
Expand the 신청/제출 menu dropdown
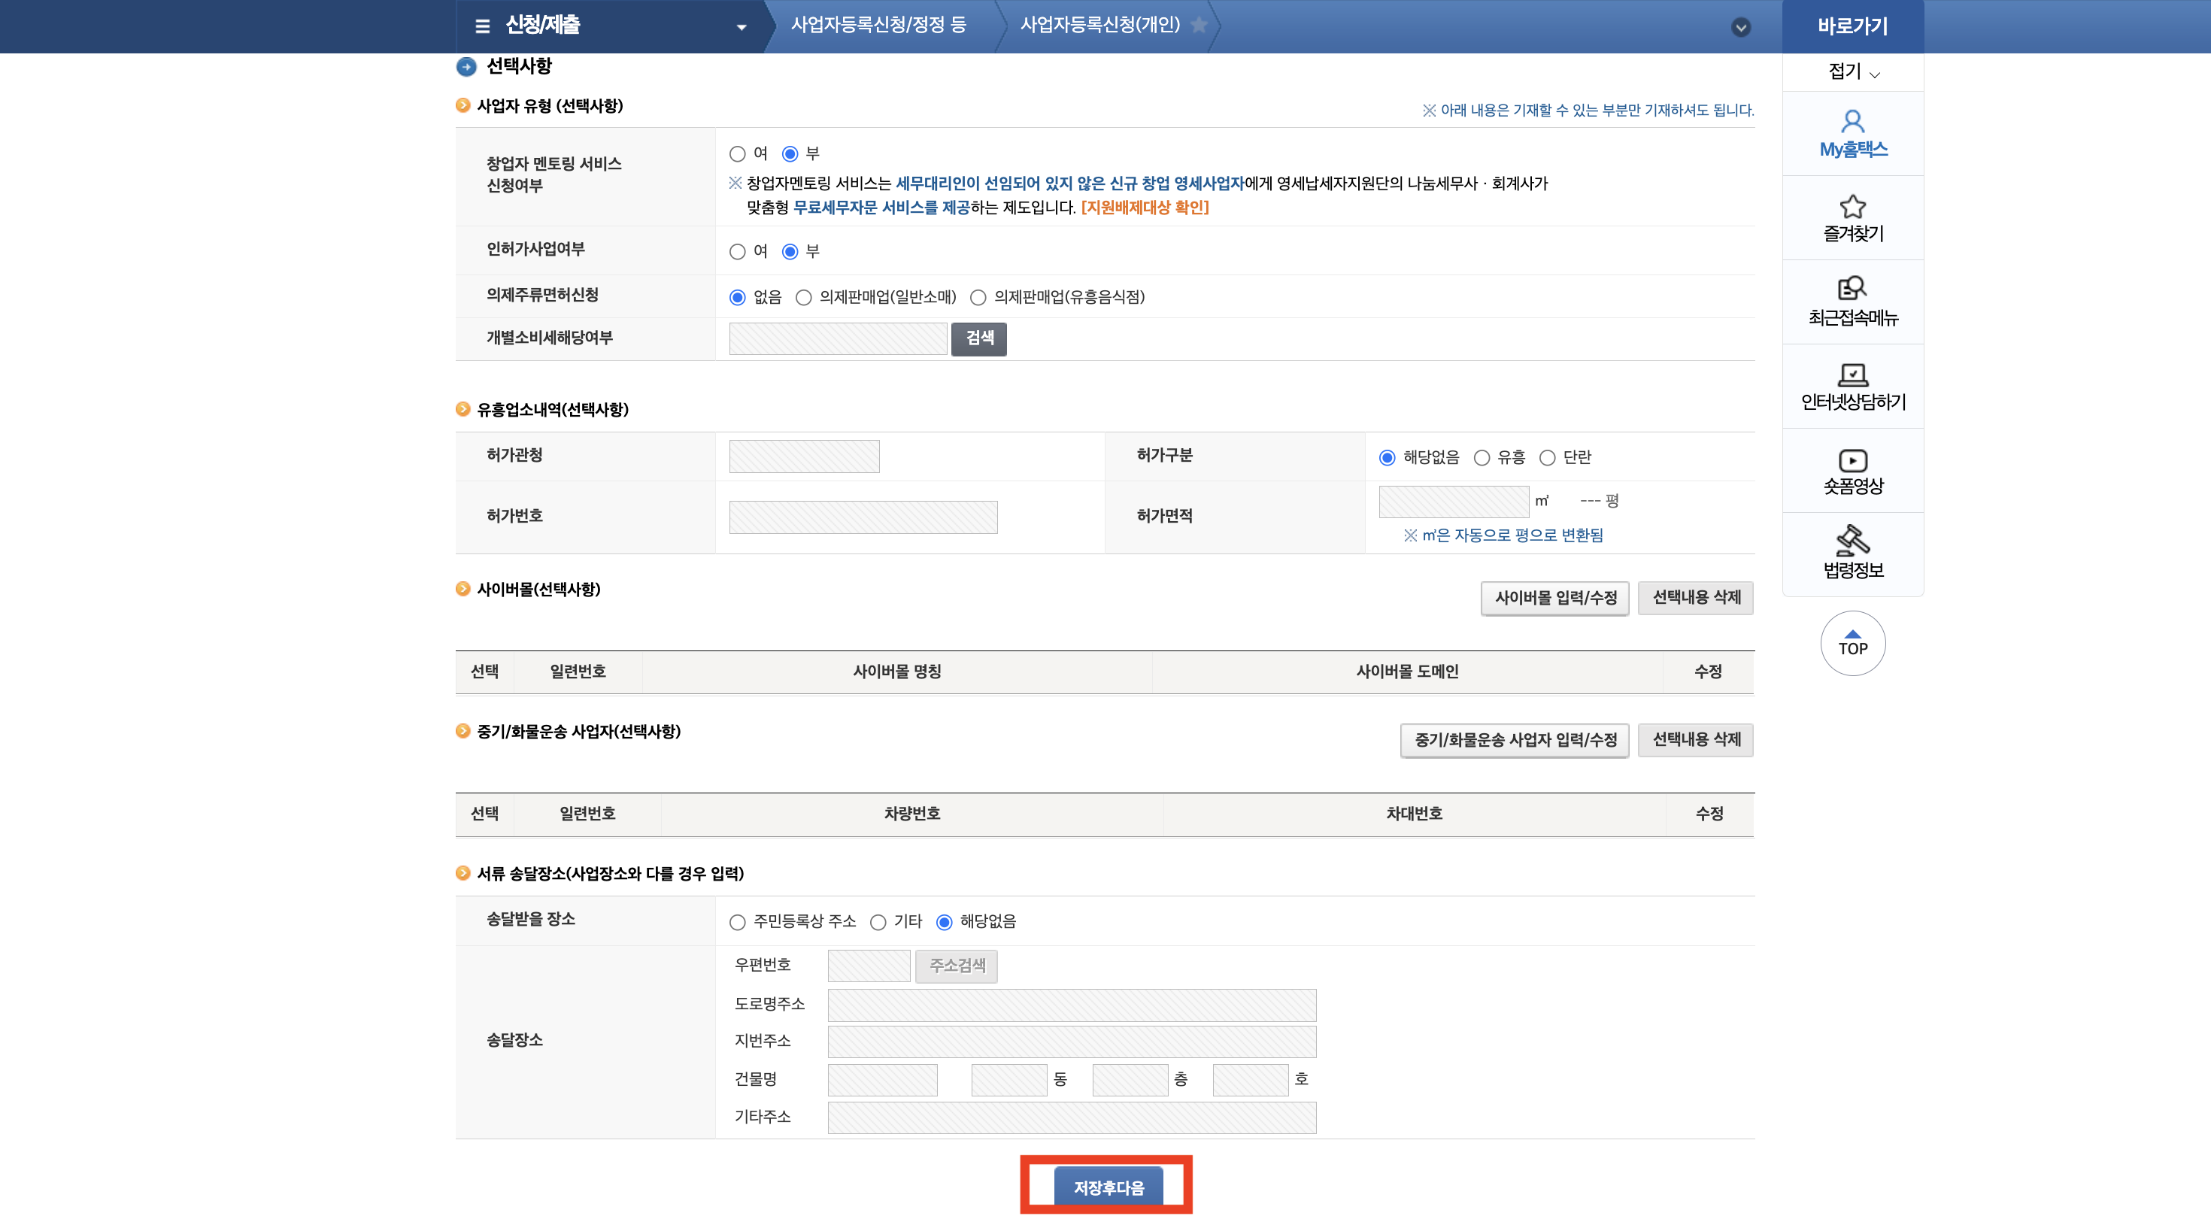pyautogui.click(x=741, y=28)
